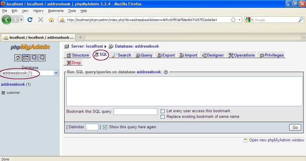The image size is (306, 161).
Task: Open the list all tabs dropdown
Action: click(304, 37)
